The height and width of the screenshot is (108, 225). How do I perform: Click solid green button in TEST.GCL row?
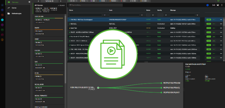[x=208, y=24]
